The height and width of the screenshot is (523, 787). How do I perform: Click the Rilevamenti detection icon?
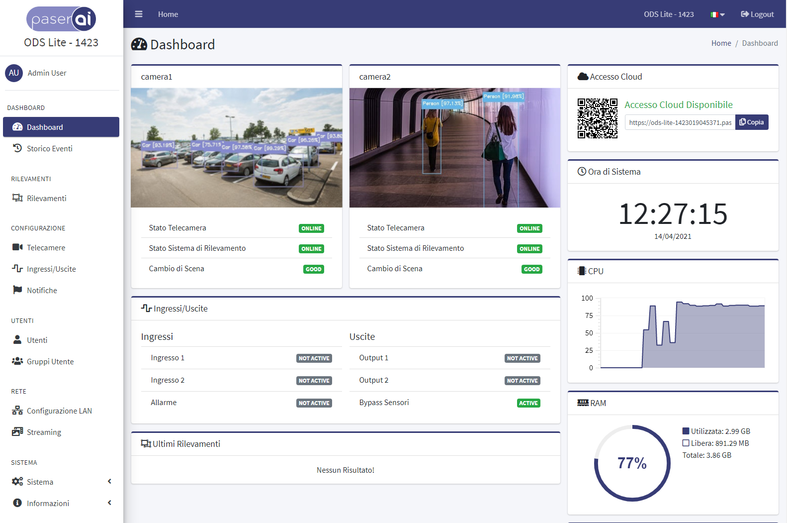pyautogui.click(x=17, y=198)
